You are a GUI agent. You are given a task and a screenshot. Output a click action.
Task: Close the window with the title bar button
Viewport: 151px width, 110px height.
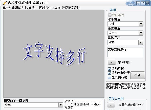tap(147, 3)
